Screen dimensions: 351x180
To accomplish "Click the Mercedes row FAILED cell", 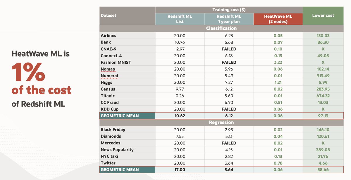I will click(229, 143).
